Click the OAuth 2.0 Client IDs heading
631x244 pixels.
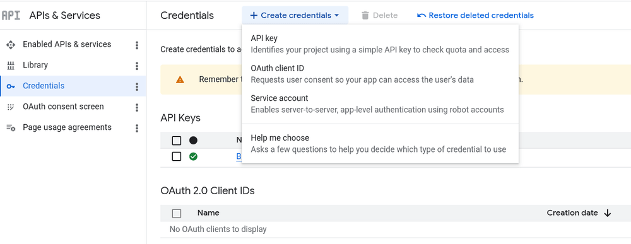(x=207, y=190)
